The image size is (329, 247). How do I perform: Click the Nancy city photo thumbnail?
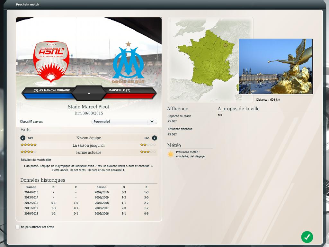[x=276, y=66]
